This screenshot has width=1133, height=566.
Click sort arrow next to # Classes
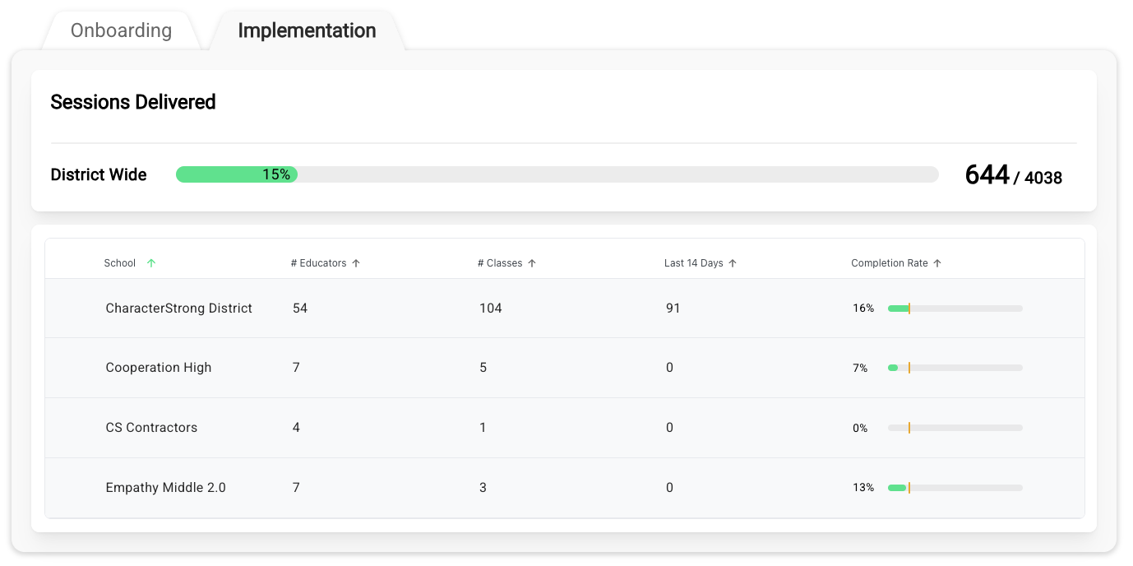[532, 263]
